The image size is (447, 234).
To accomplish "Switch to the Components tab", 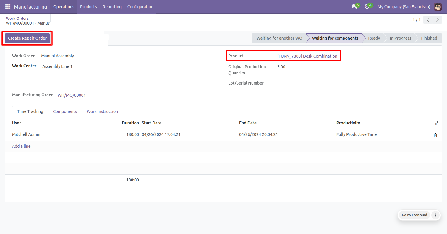I will point(65,111).
